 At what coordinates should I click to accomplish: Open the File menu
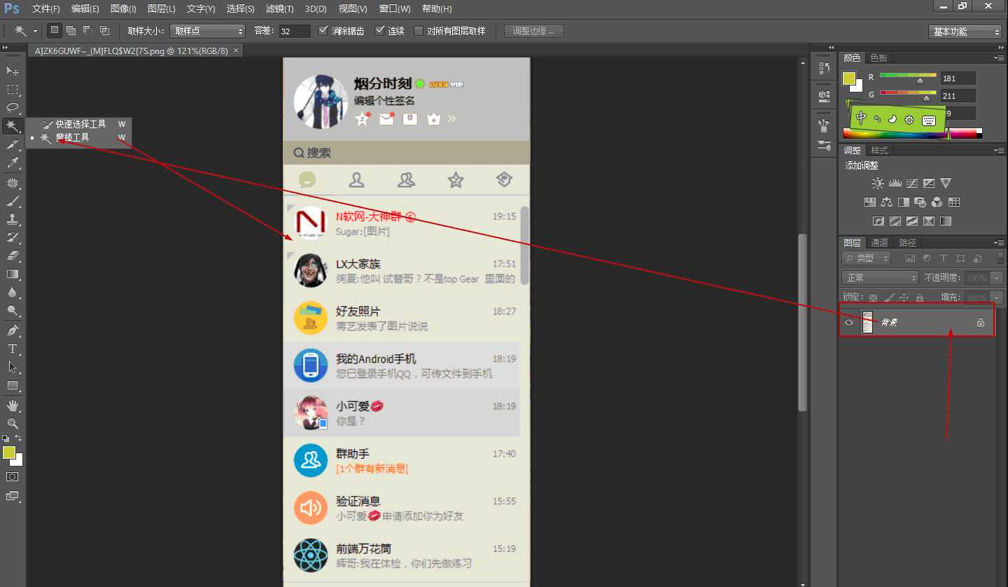[46, 9]
